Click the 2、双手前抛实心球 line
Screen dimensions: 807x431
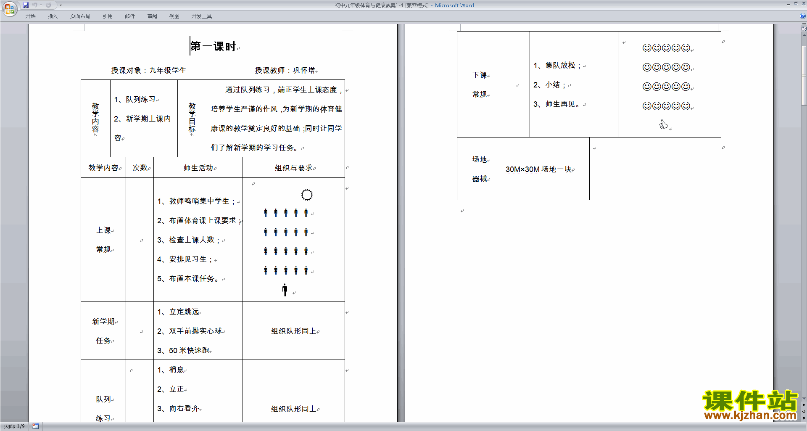[190, 331]
